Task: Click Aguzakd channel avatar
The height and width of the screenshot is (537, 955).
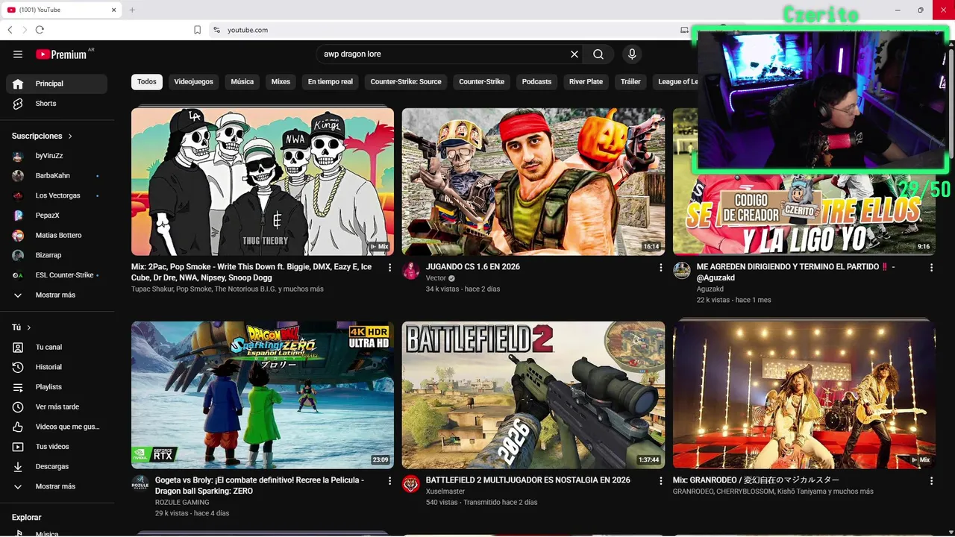Action: [682, 271]
